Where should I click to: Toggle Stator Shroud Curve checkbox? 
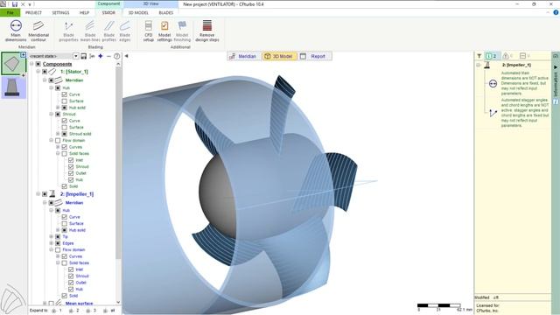[64, 121]
